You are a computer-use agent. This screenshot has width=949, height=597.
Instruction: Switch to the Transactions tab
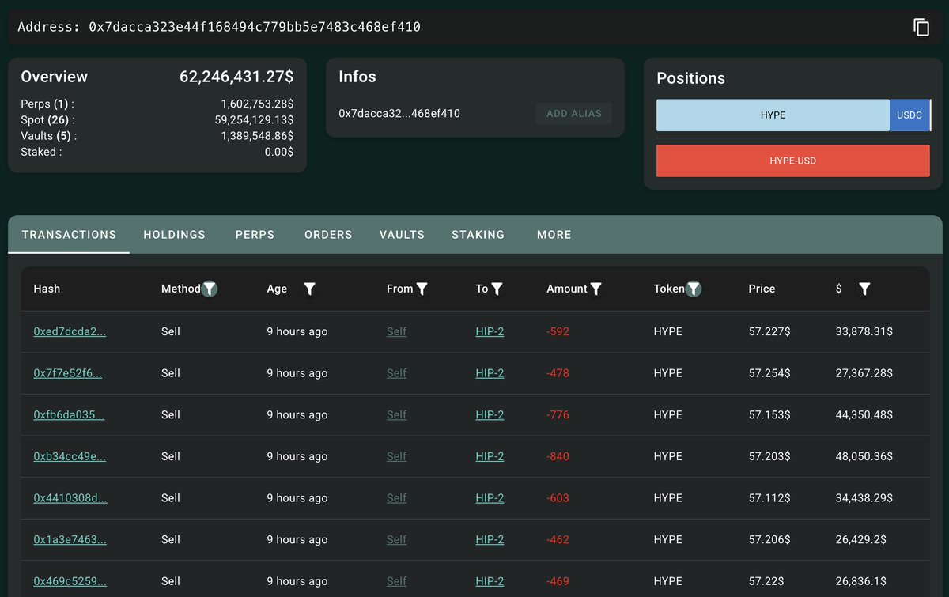(69, 235)
